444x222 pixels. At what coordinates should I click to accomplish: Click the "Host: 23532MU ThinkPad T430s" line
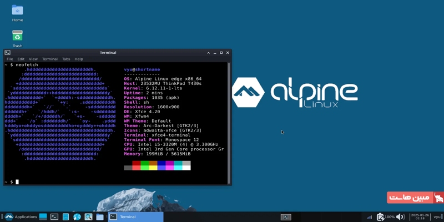[x=163, y=84]
